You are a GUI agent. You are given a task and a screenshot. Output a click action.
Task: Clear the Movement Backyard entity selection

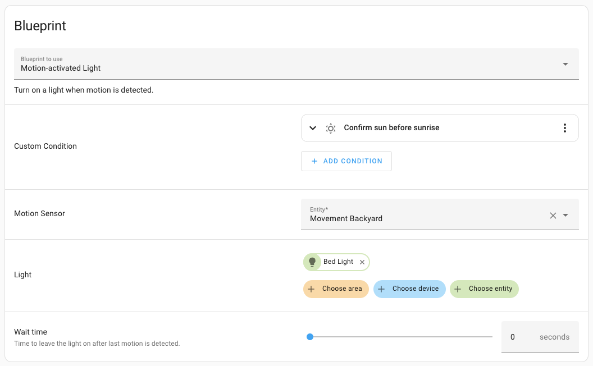[x=553, y=216]
